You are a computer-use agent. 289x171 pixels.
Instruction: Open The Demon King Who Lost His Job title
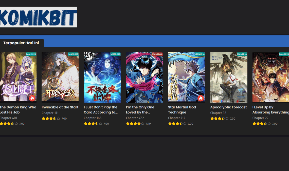[x=18, y=110]
